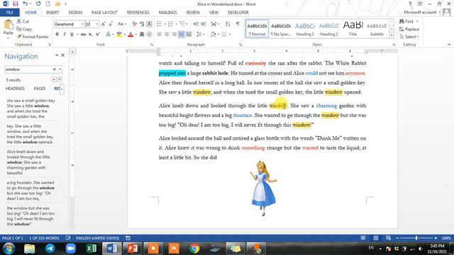454x255 pixels.
Task: Increase paragraph indent
Action: tap(204, 24)
